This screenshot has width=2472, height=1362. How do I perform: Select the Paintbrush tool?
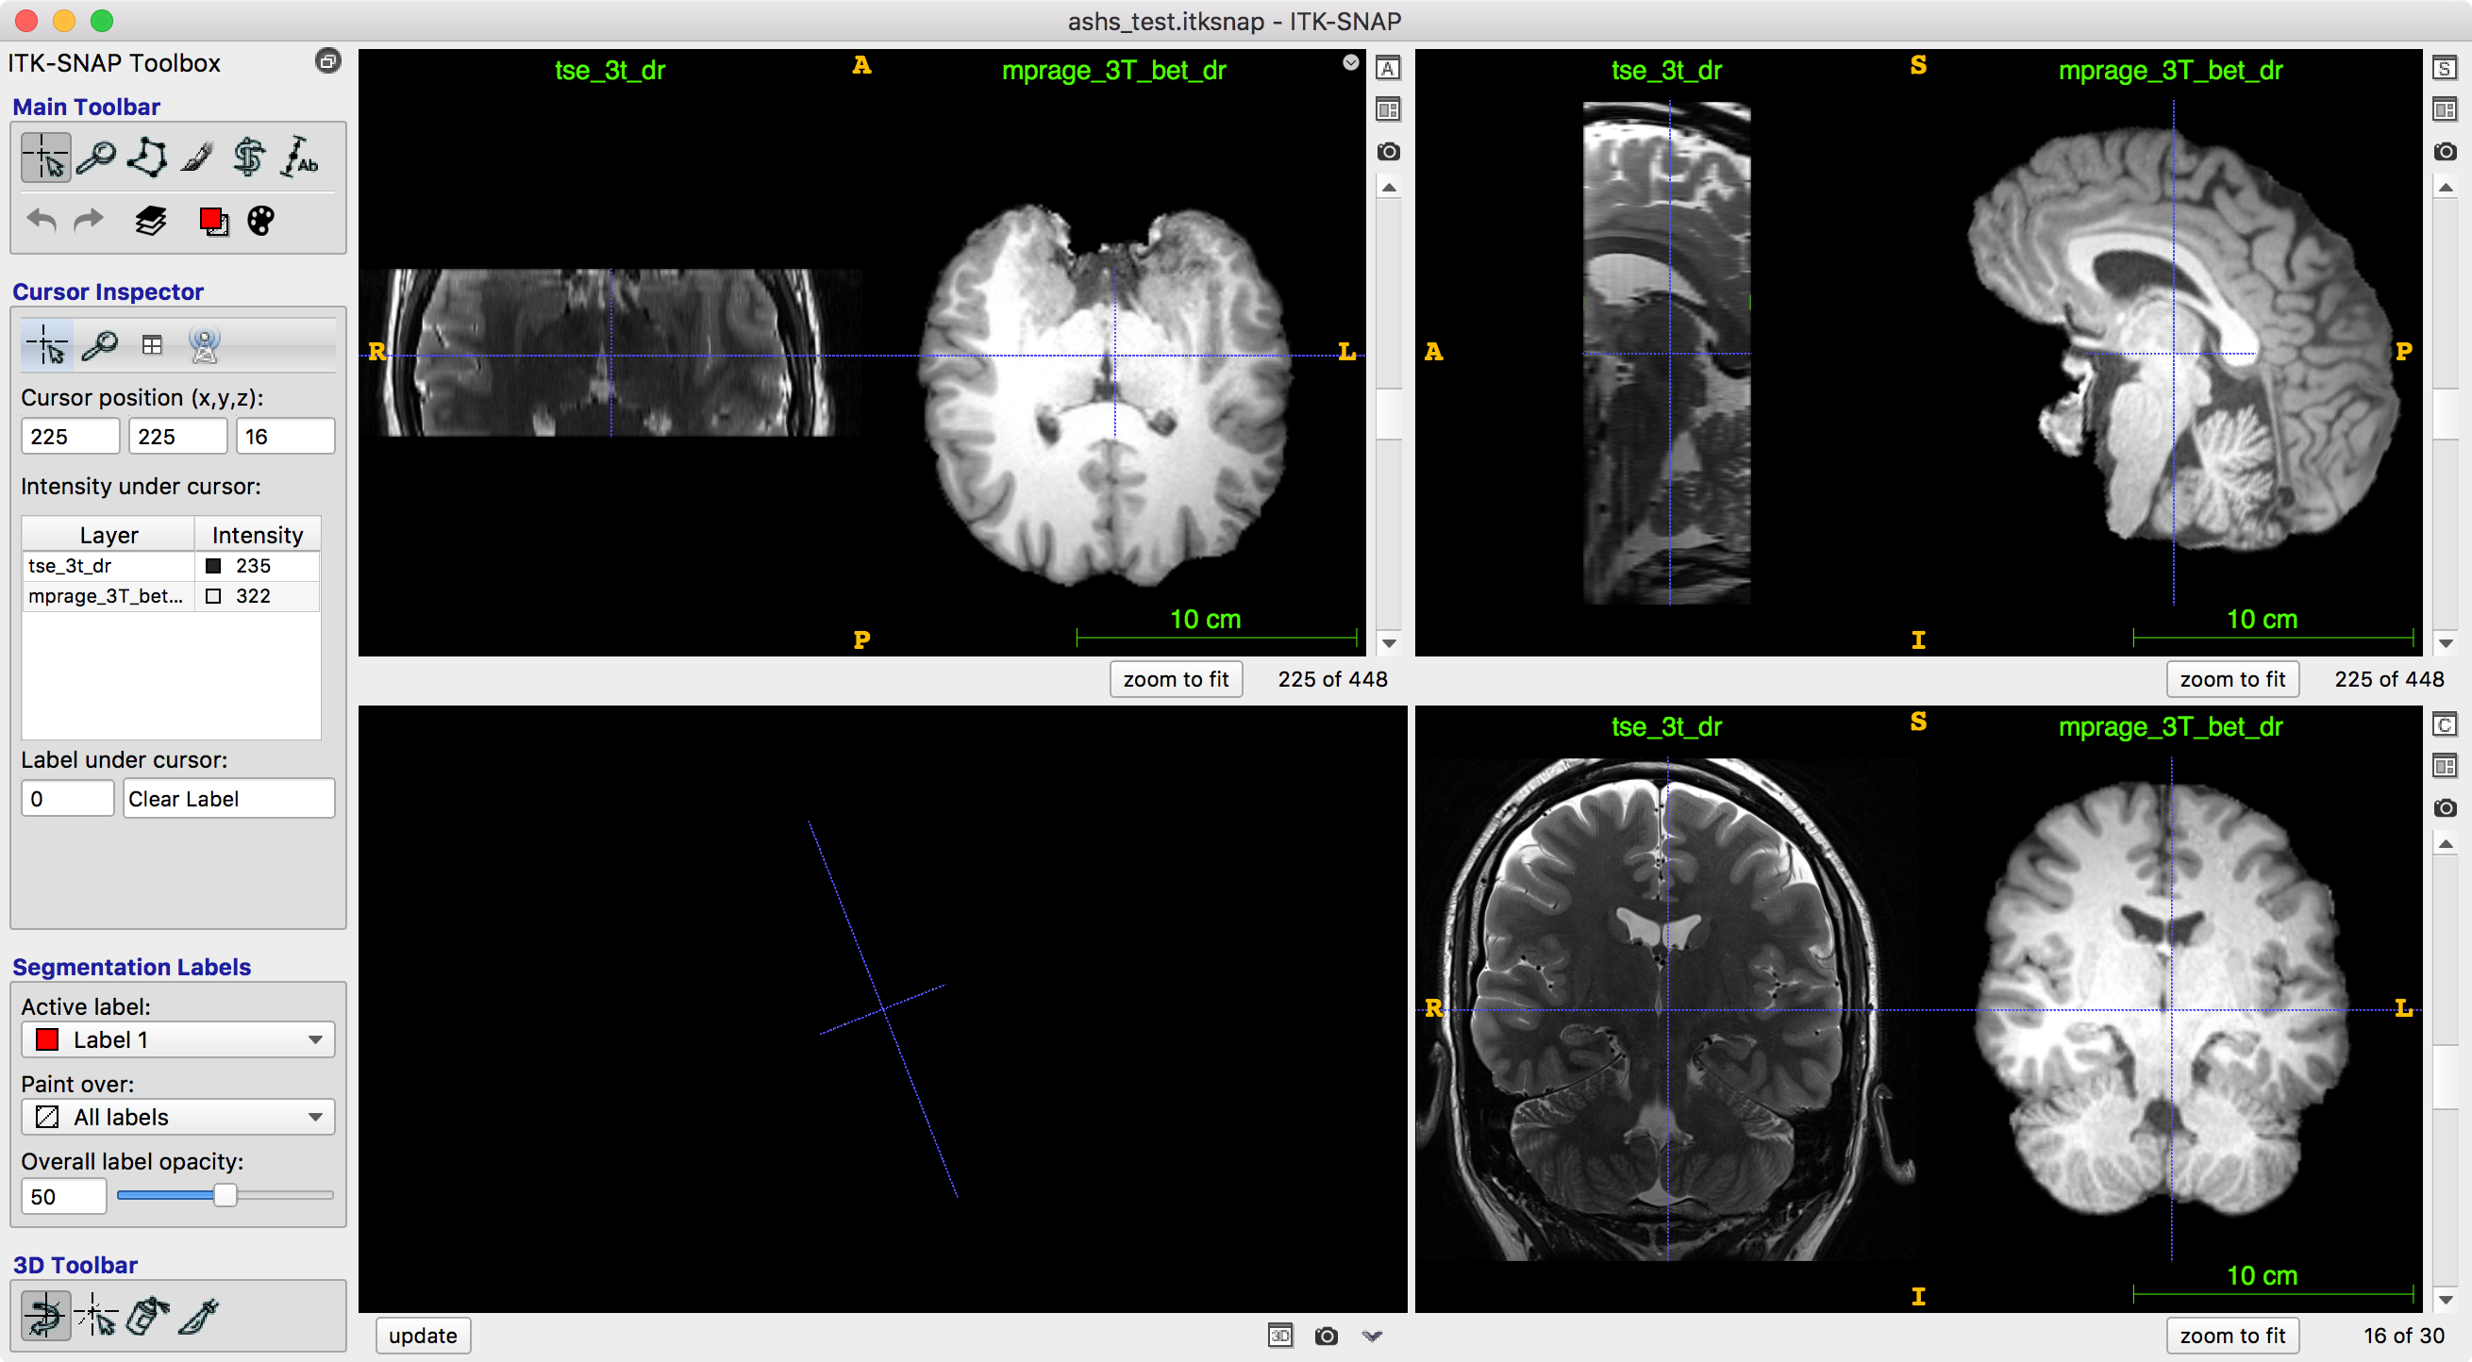[198, 157]
